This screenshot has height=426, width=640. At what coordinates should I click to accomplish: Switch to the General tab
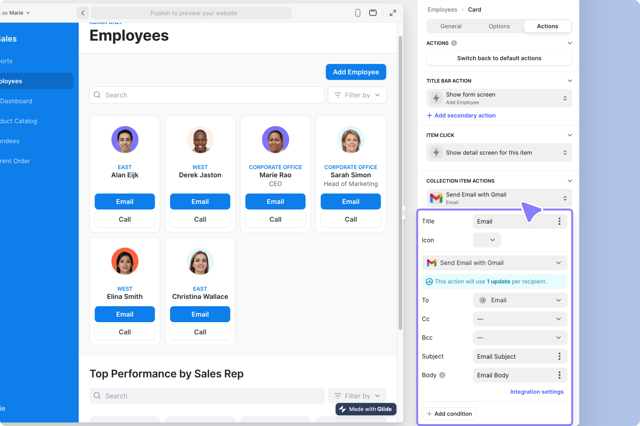451,26
